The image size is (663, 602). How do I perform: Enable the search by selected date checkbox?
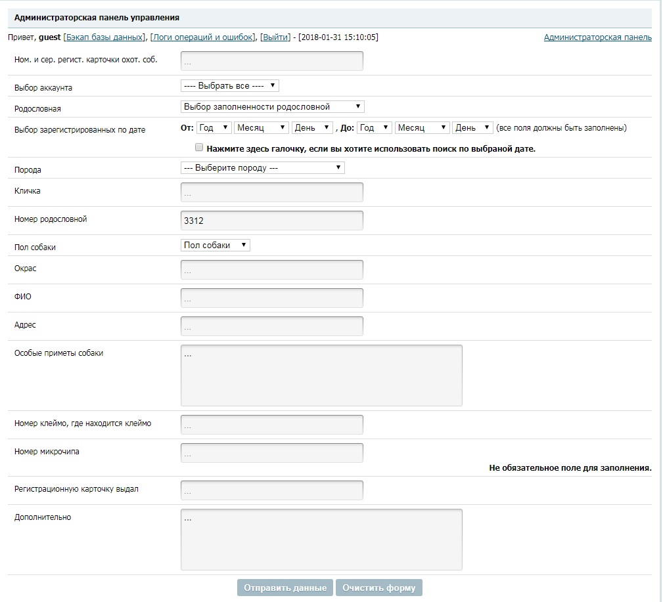pos(199,148)
